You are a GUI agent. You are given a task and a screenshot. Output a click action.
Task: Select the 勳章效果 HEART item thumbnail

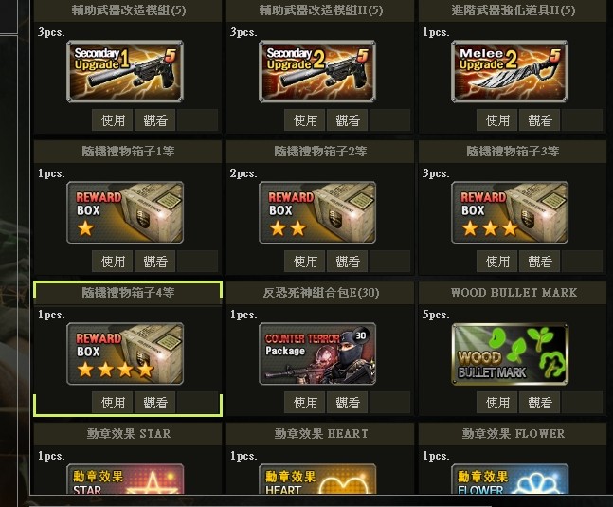tap(317, 479)
